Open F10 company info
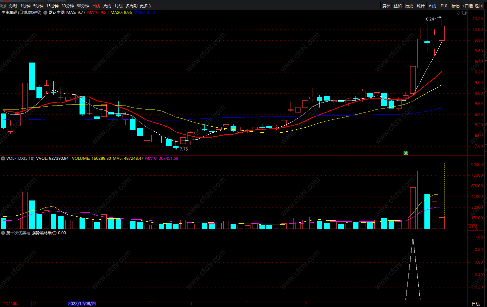 (x=444, y=6)
